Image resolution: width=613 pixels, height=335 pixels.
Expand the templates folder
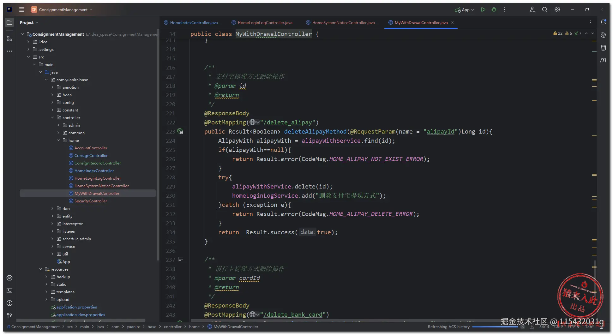tap(46, 292)
